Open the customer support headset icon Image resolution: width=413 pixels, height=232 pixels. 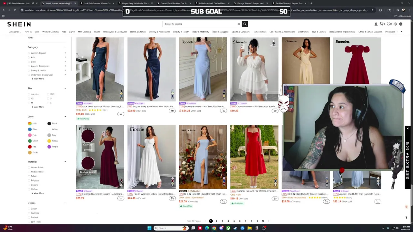[395, 24]
